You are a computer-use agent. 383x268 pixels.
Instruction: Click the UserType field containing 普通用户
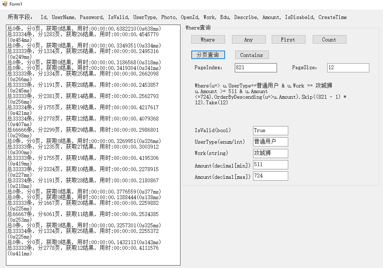click(x=270, y=142)
